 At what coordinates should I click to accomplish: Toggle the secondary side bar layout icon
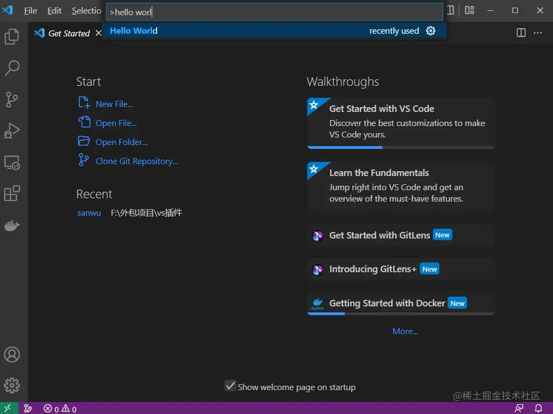[x=450, y=10]
